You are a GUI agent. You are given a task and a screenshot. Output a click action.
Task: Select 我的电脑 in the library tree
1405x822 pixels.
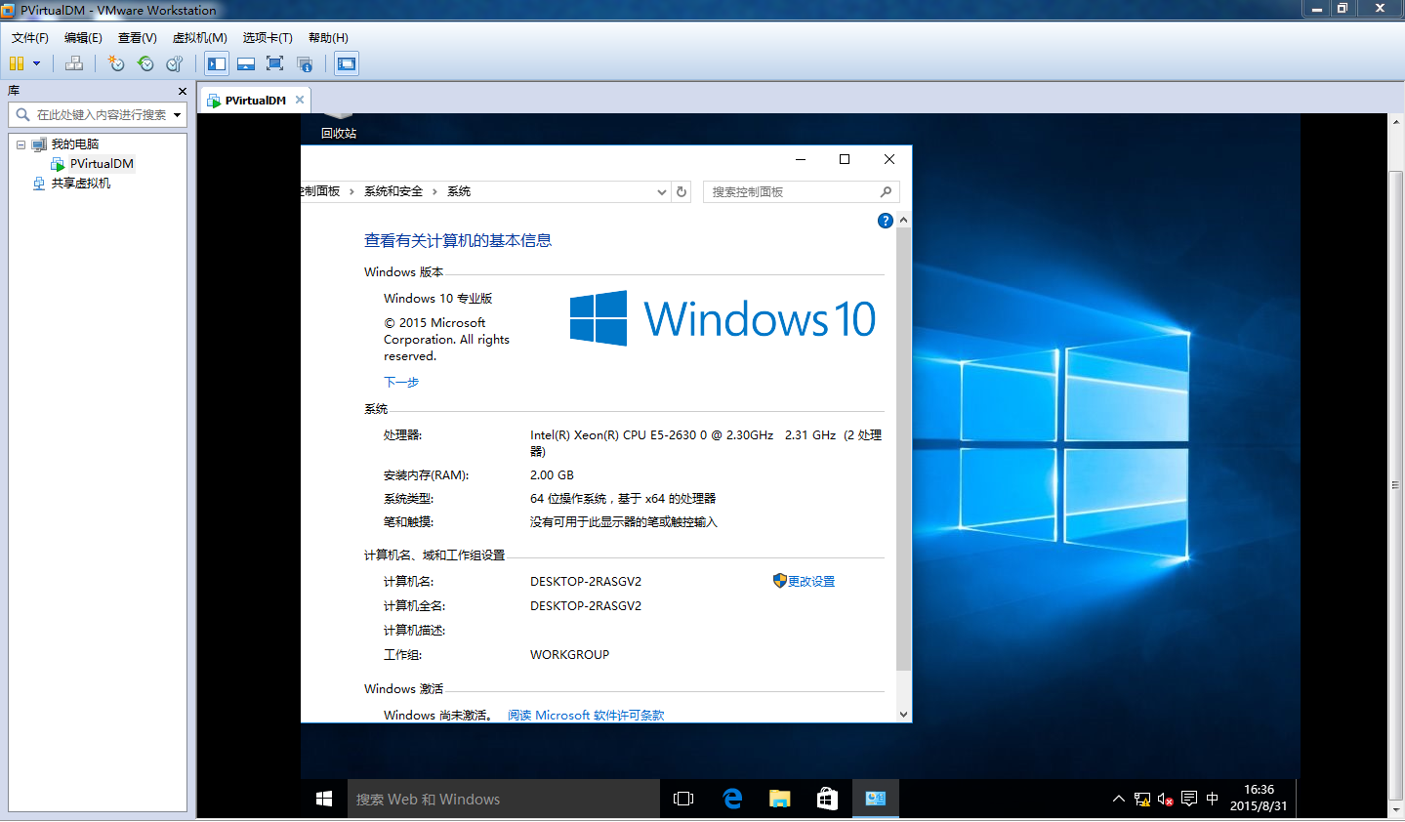pyautogui.click(x=75, y=144)
